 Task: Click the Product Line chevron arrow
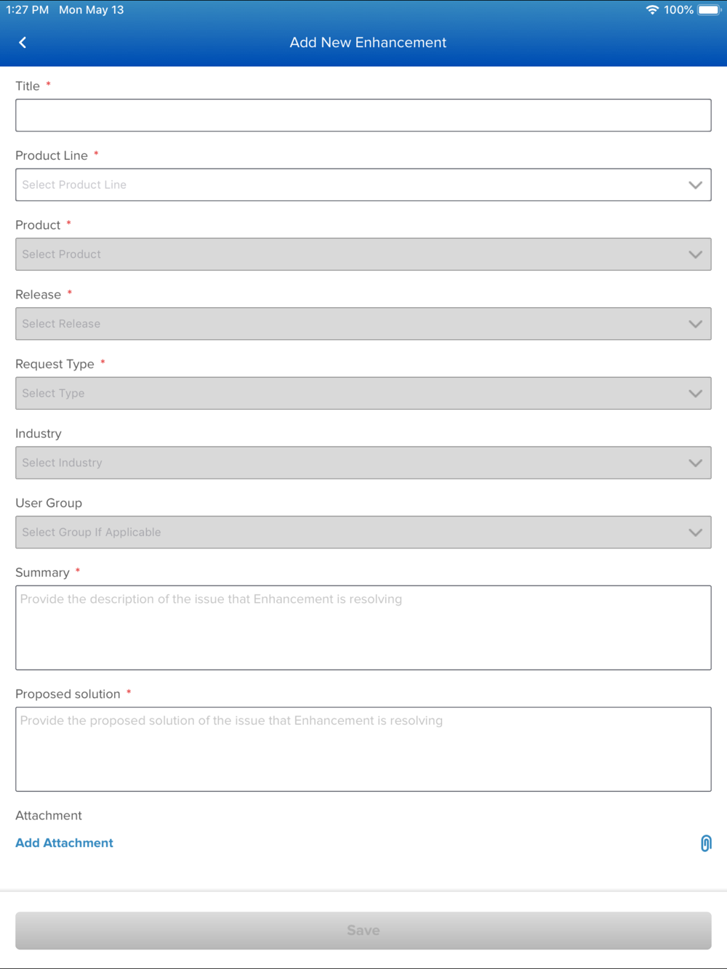click(x=695, y=185)
